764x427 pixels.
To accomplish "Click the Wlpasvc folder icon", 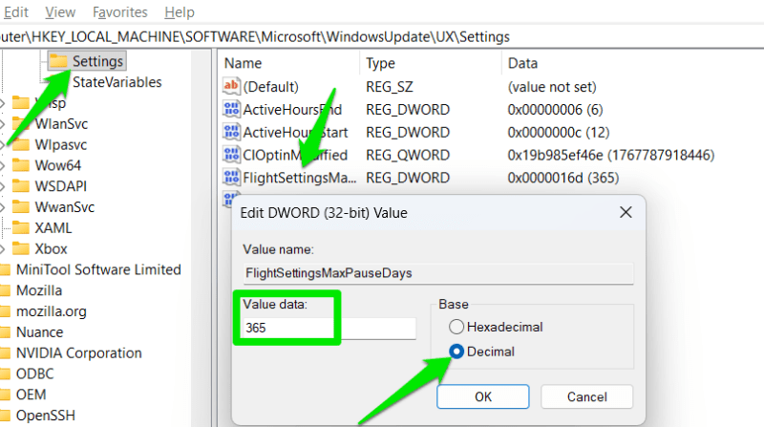I will pos(20,144).
